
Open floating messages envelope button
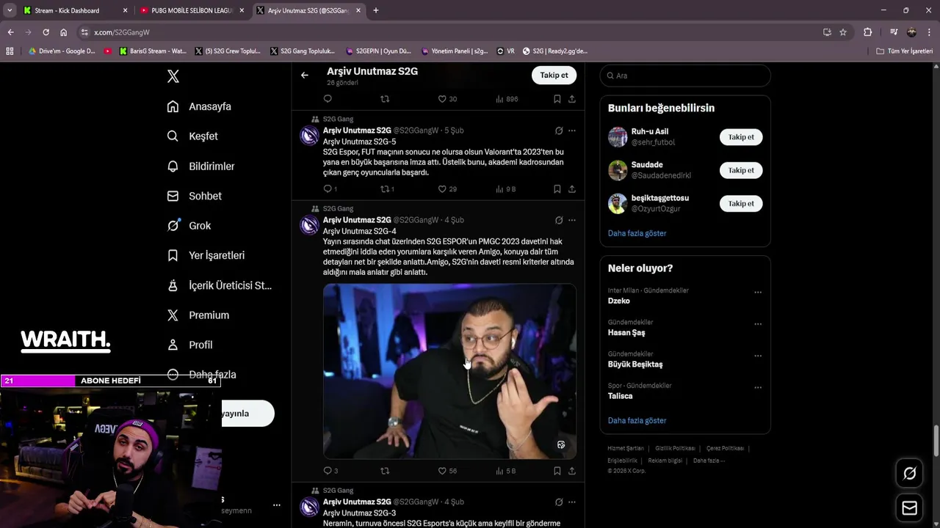tap(909, 508)
